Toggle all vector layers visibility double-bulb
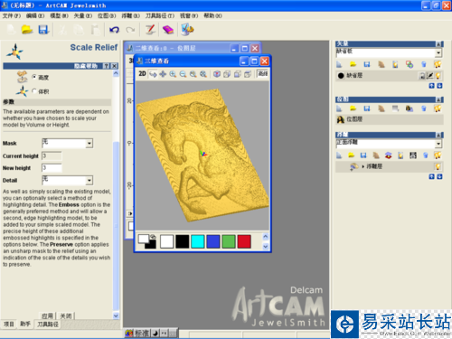The width and height of the screenshot is (452, 339). (x=438, y=64)
